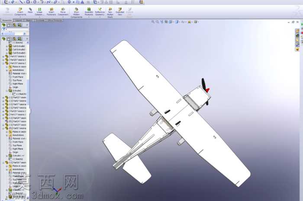Switch to the Sketch tab
This screenshot has width=303, height=201.
pyautogui.click(x=29, y=20)
